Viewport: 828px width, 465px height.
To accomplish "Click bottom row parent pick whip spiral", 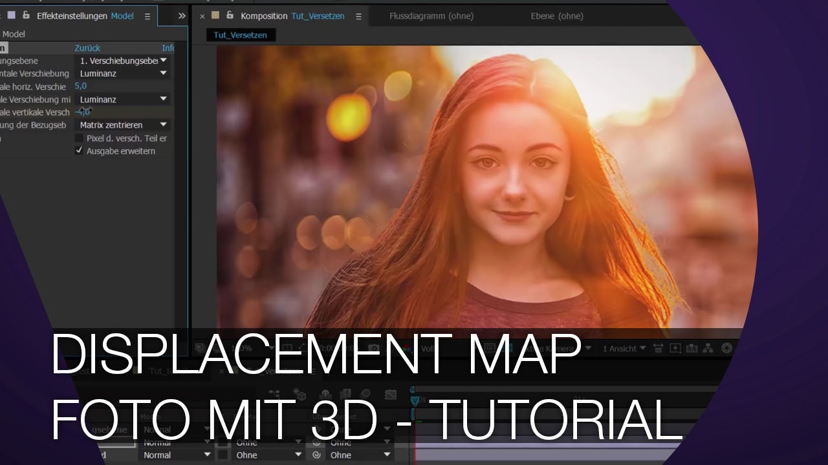I will [317, 455].
